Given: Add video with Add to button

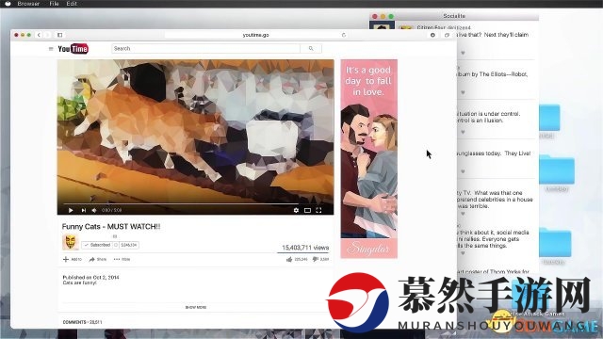Looking at the screenshot, I should [73, 260].
